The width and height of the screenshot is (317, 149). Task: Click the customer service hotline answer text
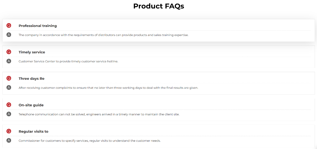click(68, 62)
